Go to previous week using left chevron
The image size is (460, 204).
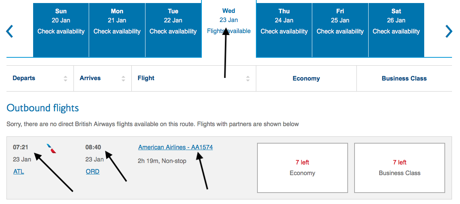click(10, 32)
